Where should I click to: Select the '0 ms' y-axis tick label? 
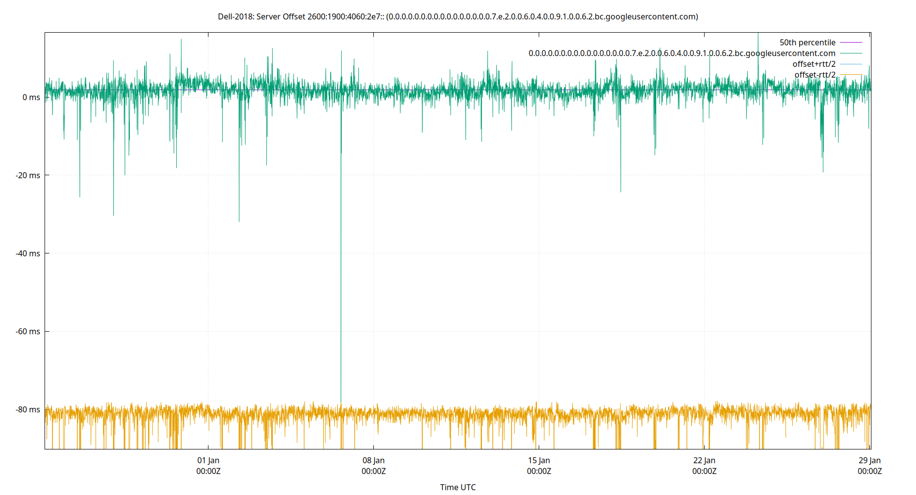pos(31,97)
